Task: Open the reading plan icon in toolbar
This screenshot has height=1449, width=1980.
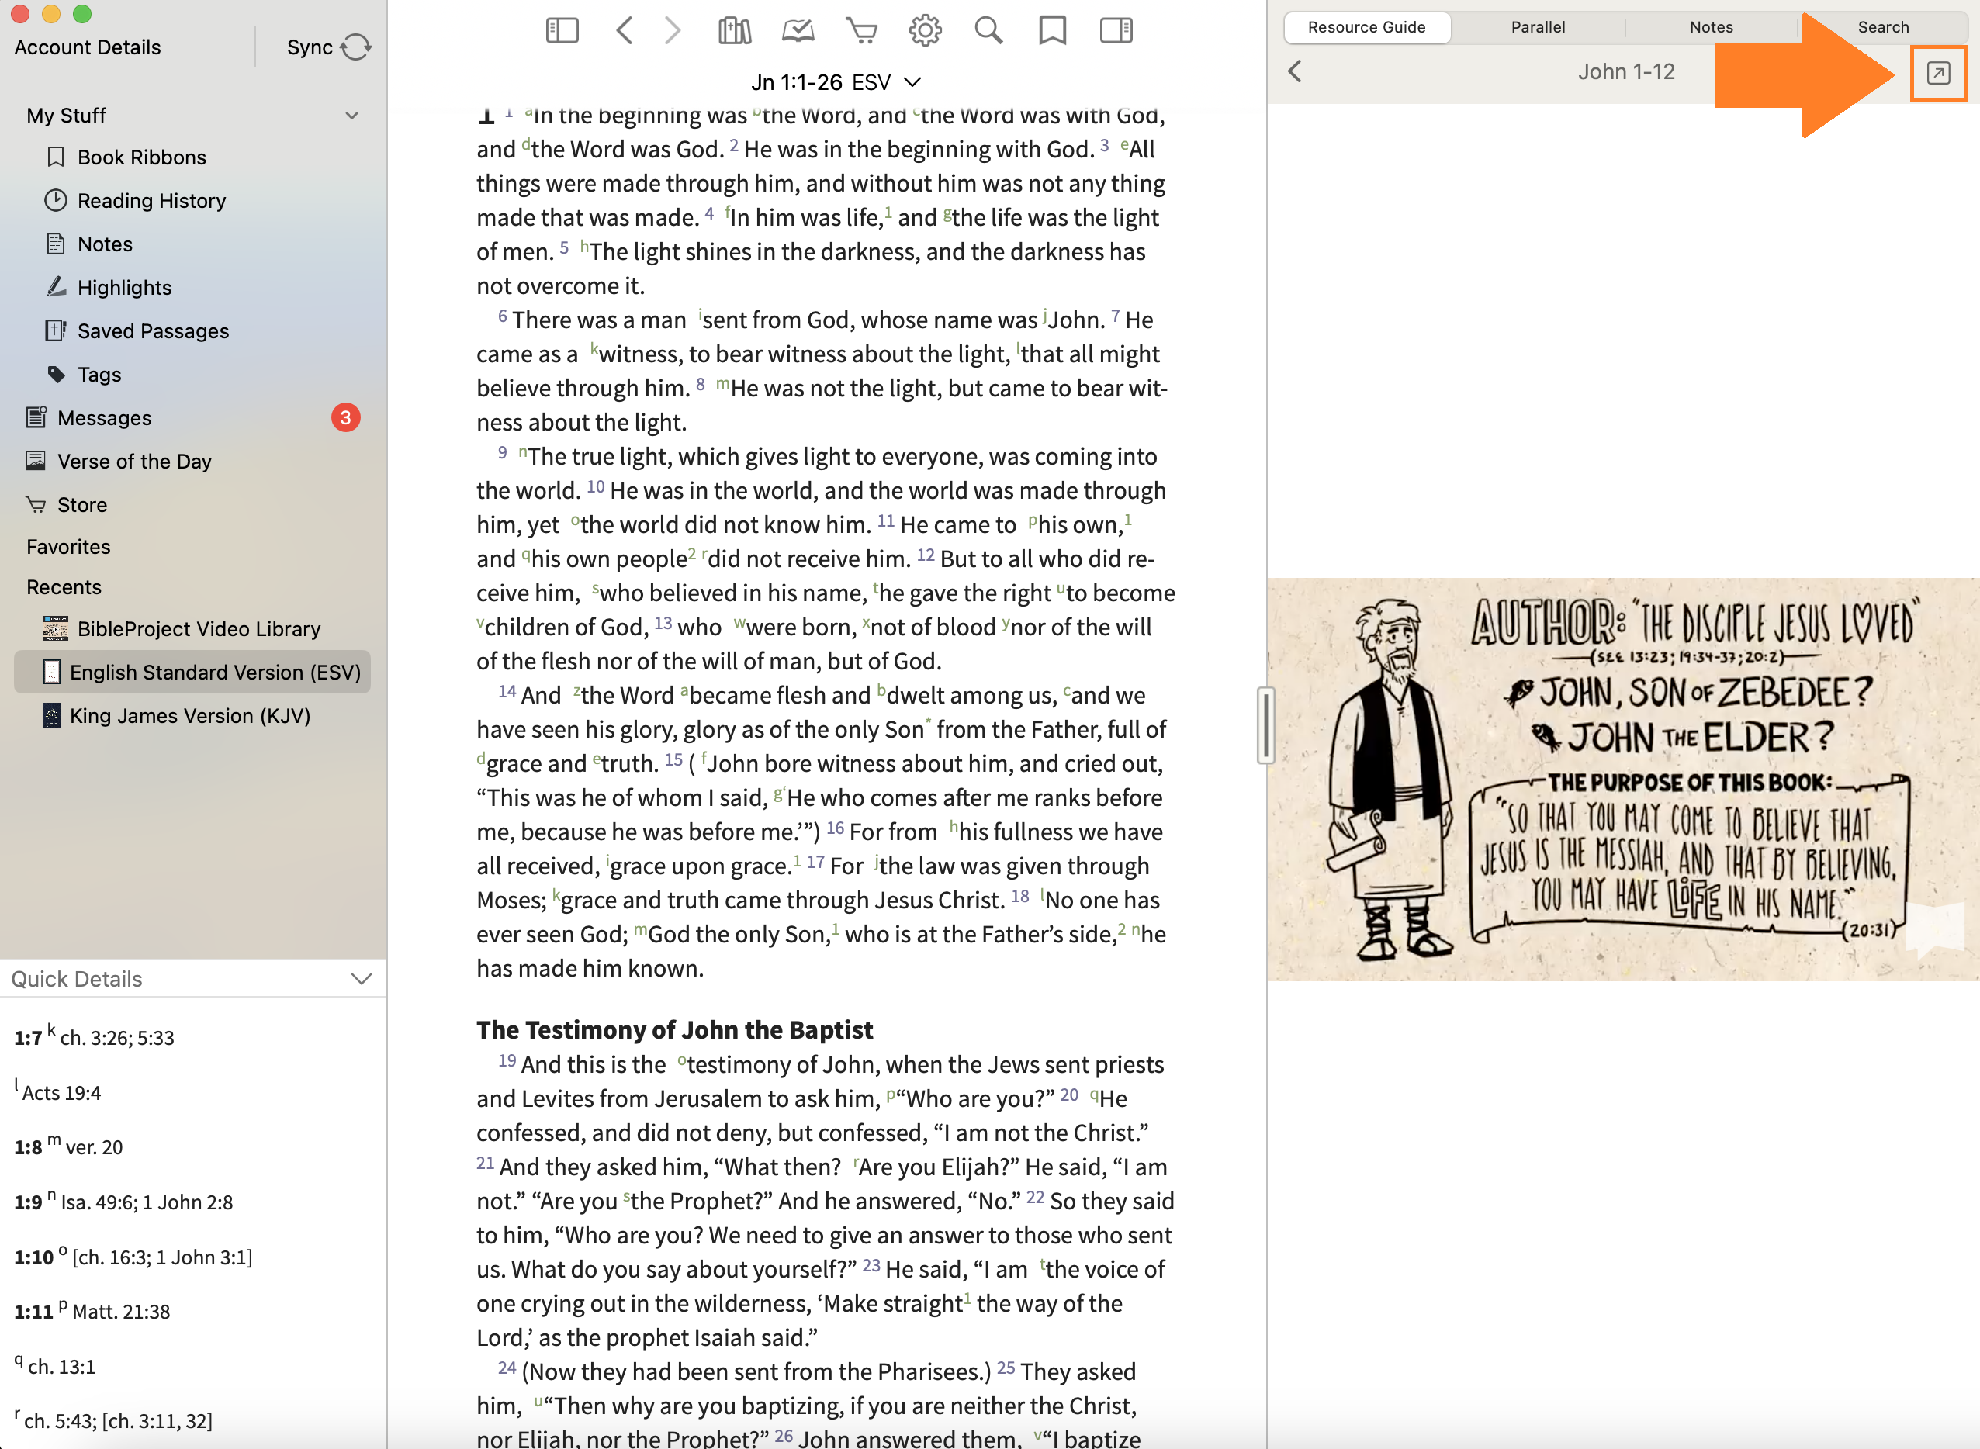Action: 798,31
